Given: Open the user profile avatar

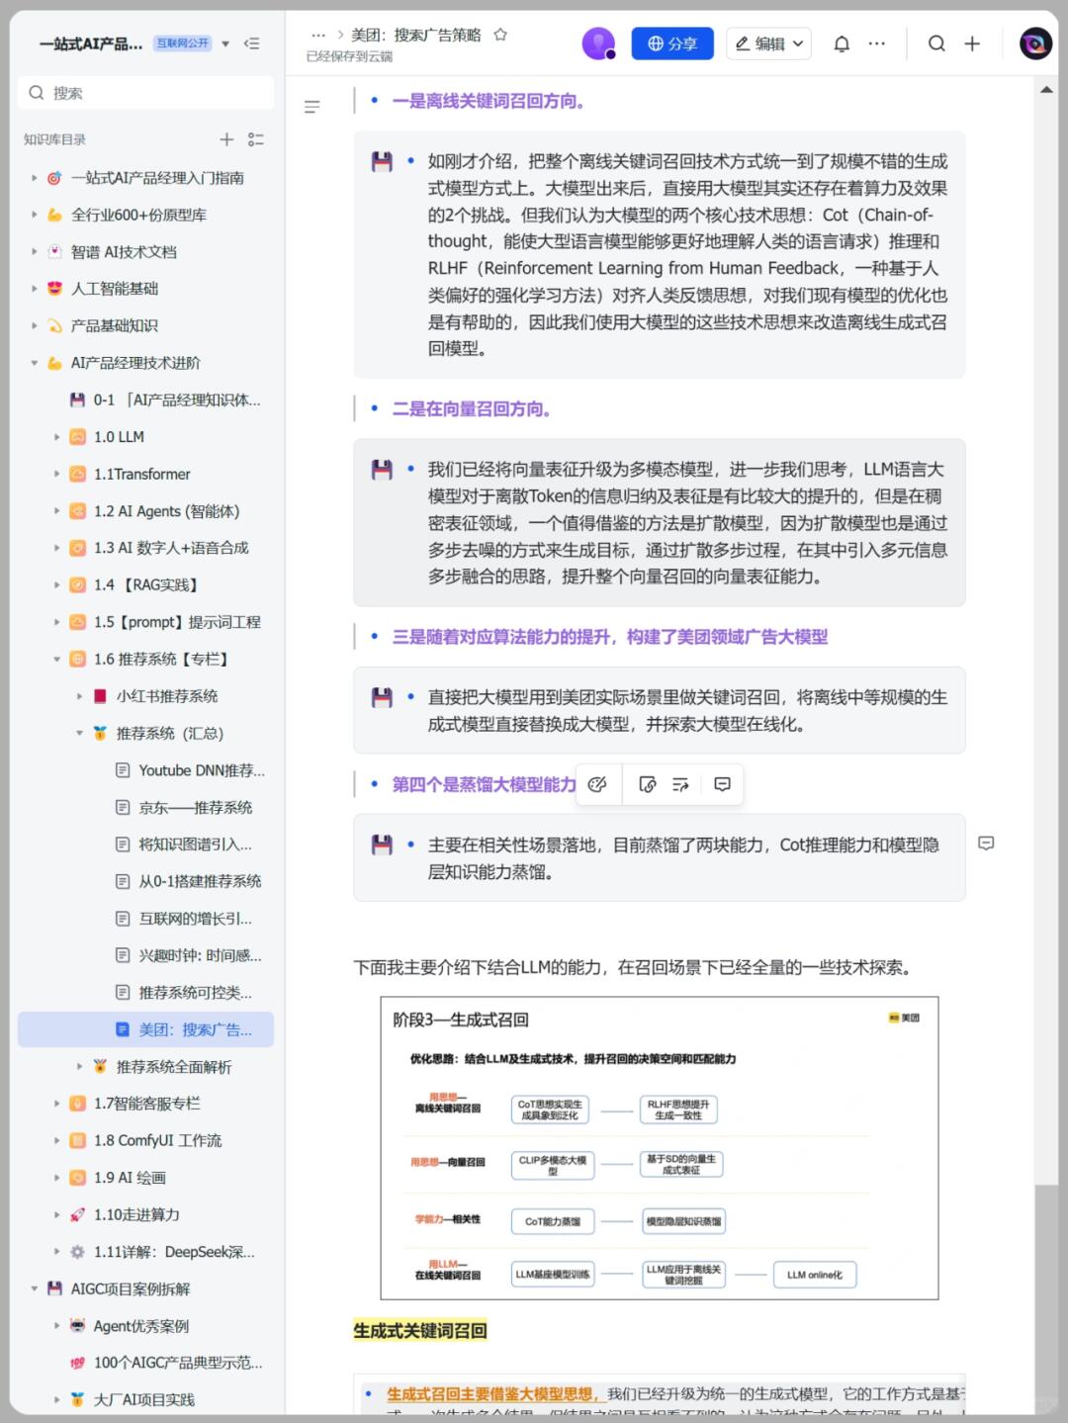Looking at the screenshot, I should [x=1035, y=44].
